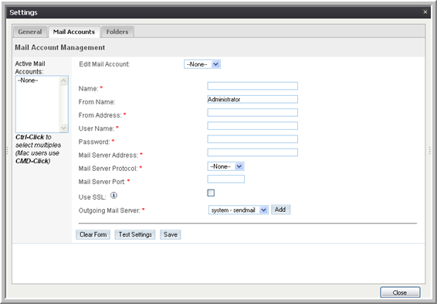Viewport: 437px width, 304px height.
Task: Open the Mail Server Protocol dropdown
Action: (x=225, y=166)
